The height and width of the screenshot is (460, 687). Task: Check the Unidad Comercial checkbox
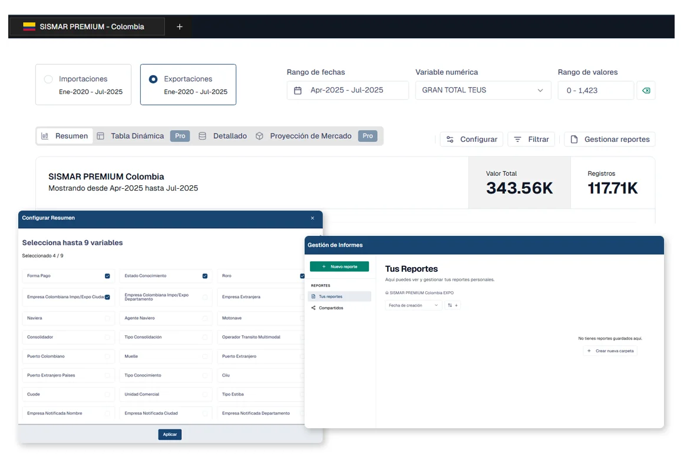click(204, 394)
